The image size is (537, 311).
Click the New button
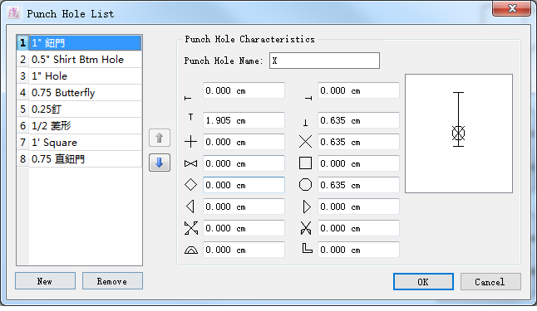(x=45, y=281)
